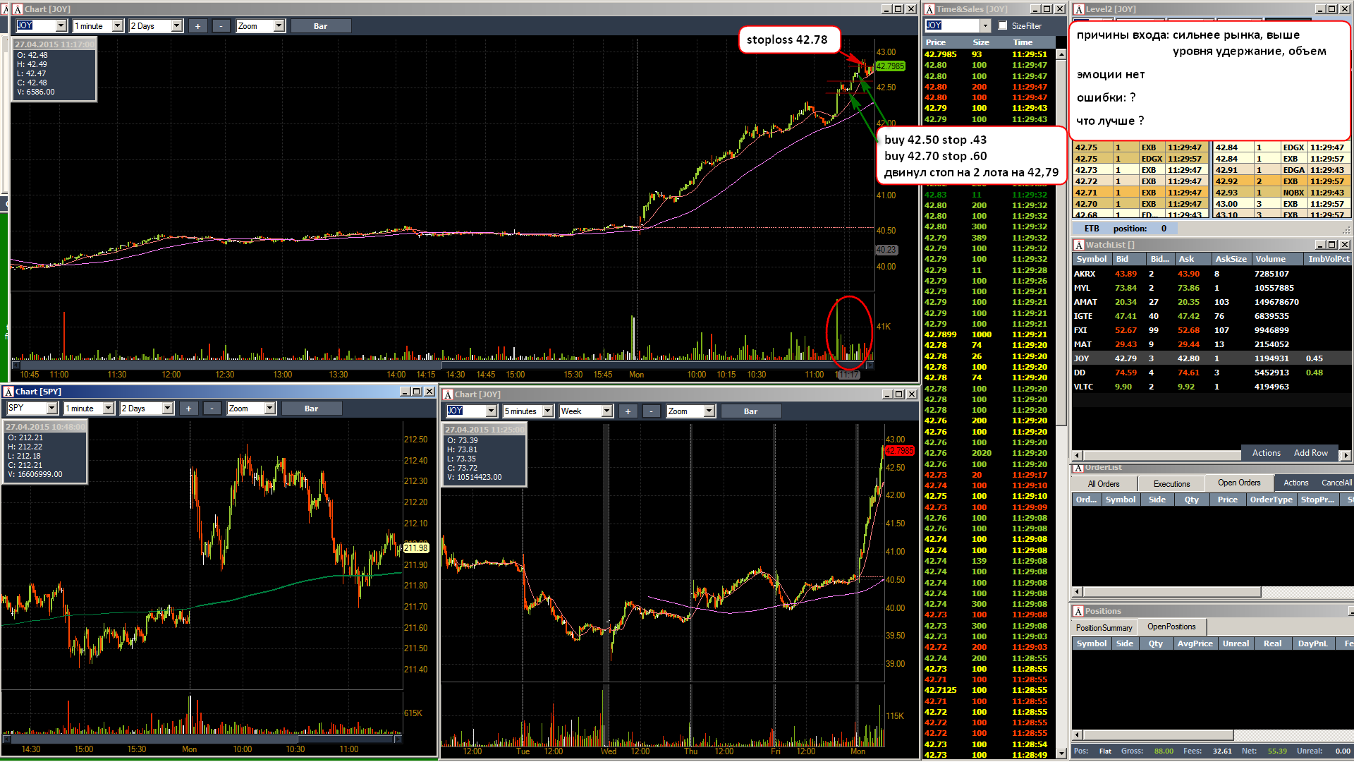Click the CancelAll button
The image size is (1354, 762).
pyautogui.click(x=1336, y=483)
